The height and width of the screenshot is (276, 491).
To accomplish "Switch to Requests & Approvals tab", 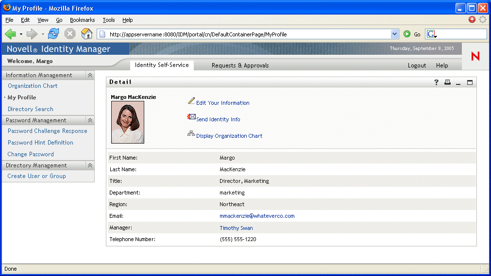I will (240, 65).
